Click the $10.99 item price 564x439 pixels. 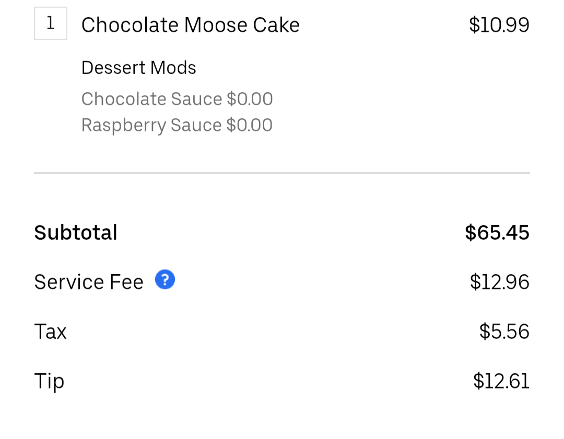tap(499, 25)
